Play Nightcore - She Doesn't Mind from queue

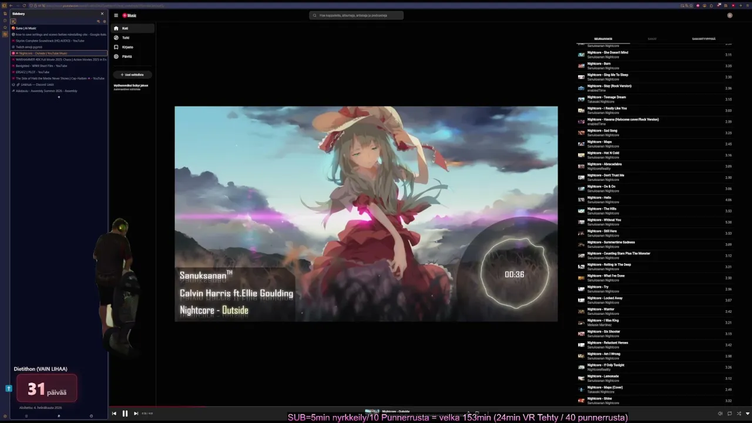point(655,55)
